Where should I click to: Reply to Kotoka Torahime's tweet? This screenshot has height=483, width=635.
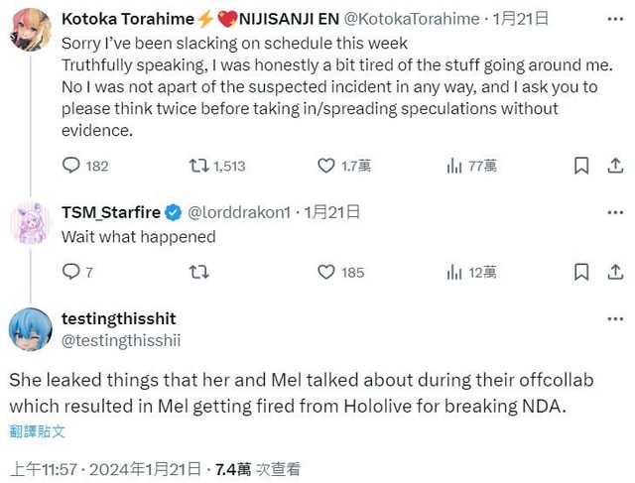pyautogui.click(x=70, y=166)
